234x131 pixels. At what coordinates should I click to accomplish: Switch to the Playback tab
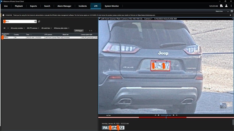pyautogui.click(x=19, y=6)
